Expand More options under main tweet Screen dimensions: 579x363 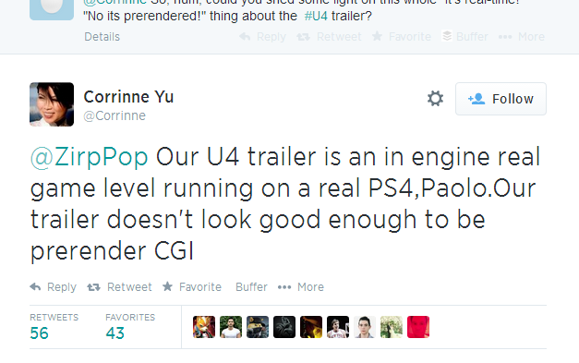(300, 287)
